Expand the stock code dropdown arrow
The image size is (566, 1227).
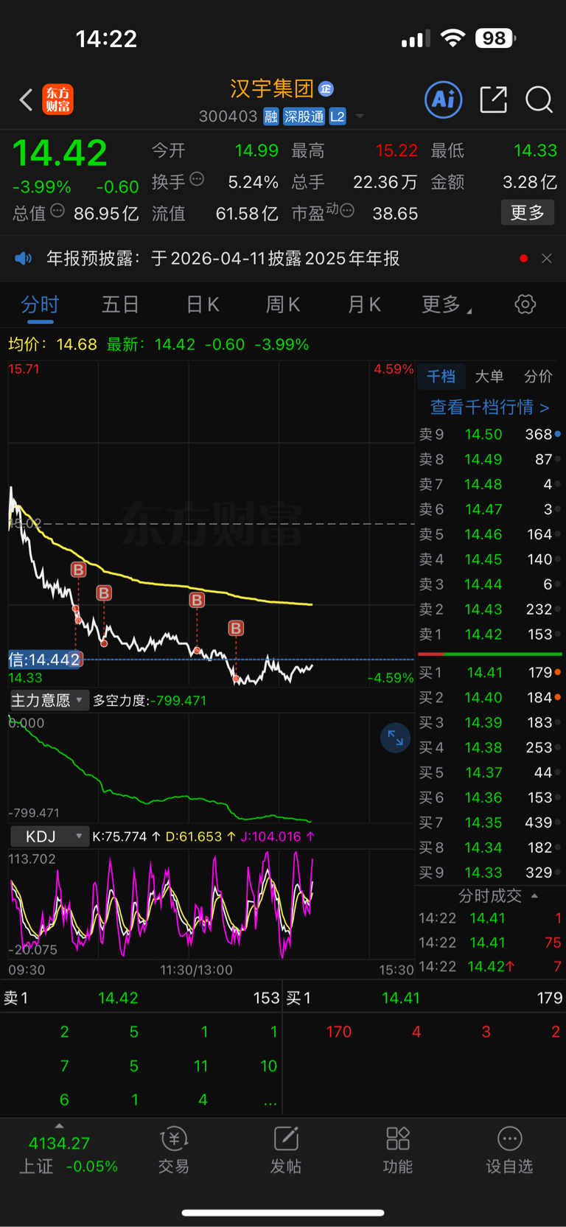pyautogui.click(x=360, y=116)
